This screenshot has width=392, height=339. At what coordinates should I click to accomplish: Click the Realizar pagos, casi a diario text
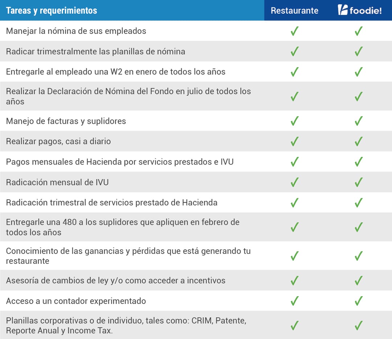[58, 141]
